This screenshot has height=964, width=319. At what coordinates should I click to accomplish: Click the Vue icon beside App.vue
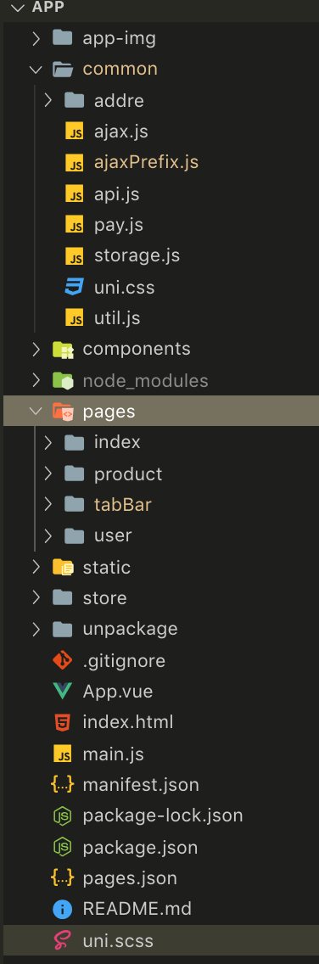63,691
